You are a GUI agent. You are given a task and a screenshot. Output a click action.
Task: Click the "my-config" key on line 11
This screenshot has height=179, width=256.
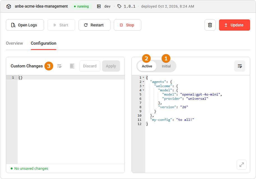(161, 120)
